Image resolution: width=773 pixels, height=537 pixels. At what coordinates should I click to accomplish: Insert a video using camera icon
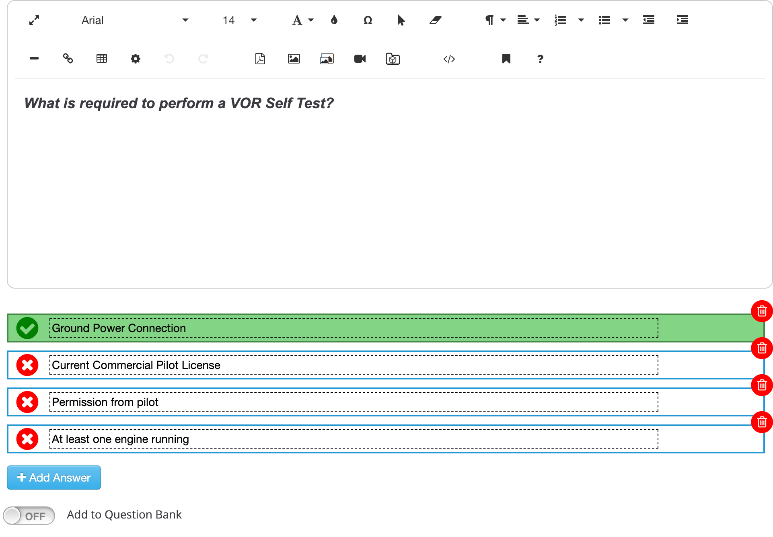360,59
